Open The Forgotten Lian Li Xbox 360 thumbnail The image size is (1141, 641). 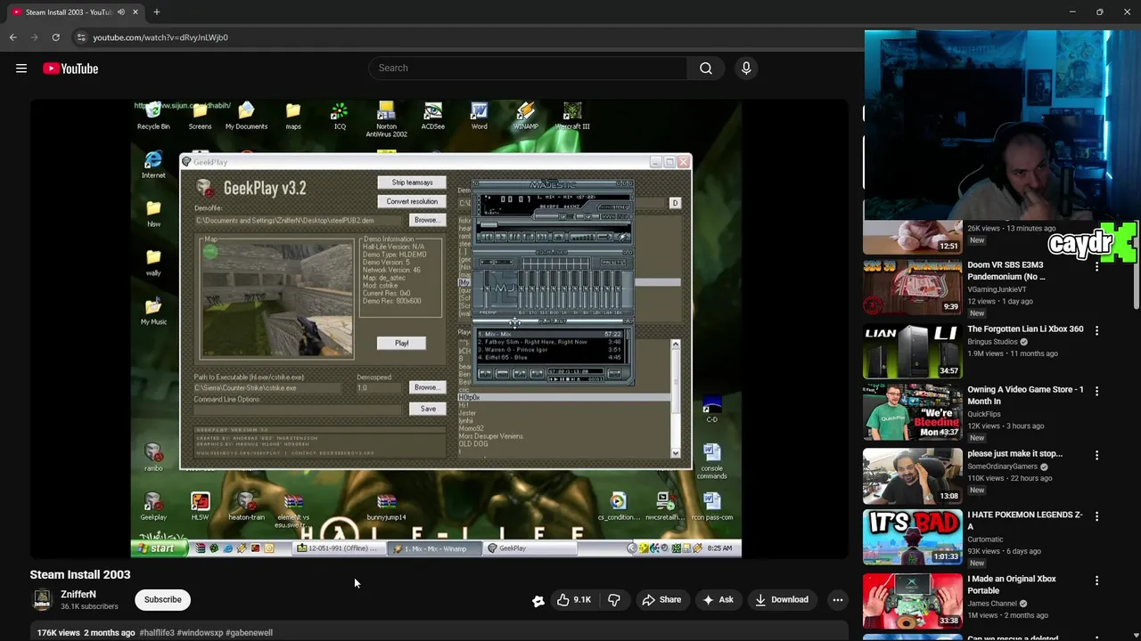(x=912, y=351)
